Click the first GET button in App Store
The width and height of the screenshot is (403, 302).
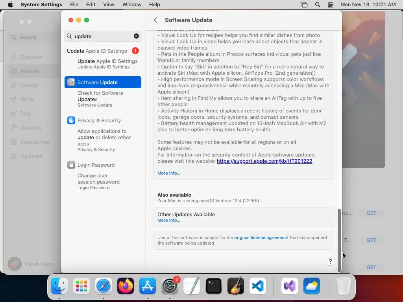(x=371, y=213)
